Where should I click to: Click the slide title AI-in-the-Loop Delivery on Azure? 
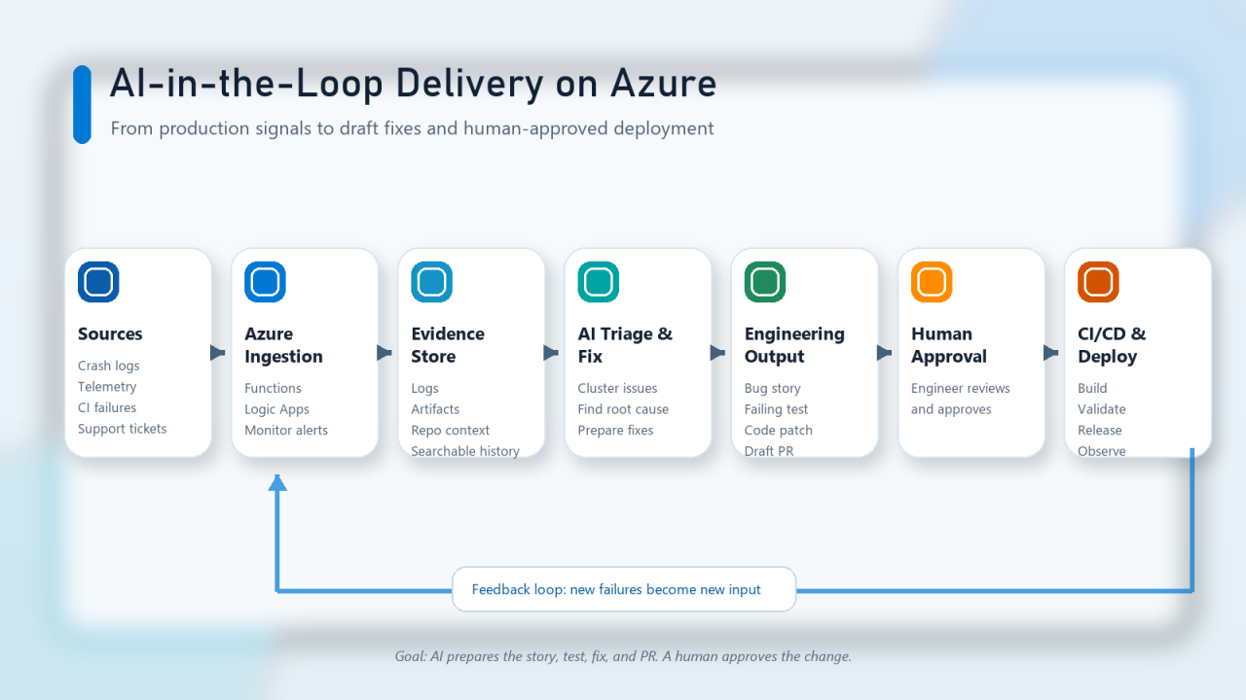coord(413,84)
